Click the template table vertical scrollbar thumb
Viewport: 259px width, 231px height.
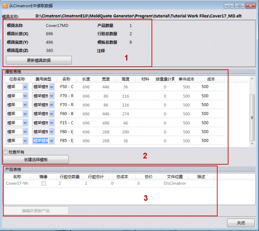click(x=252, y=118)
